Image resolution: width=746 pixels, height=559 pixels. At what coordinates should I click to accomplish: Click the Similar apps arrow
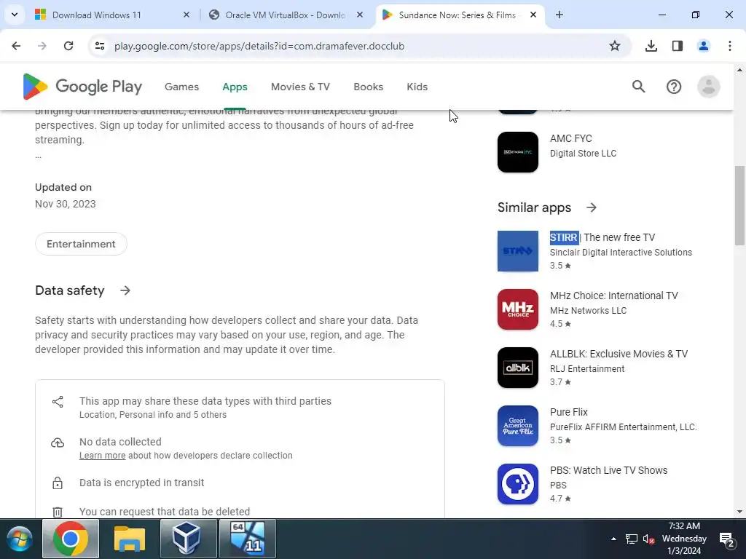[x=592, y=207]
